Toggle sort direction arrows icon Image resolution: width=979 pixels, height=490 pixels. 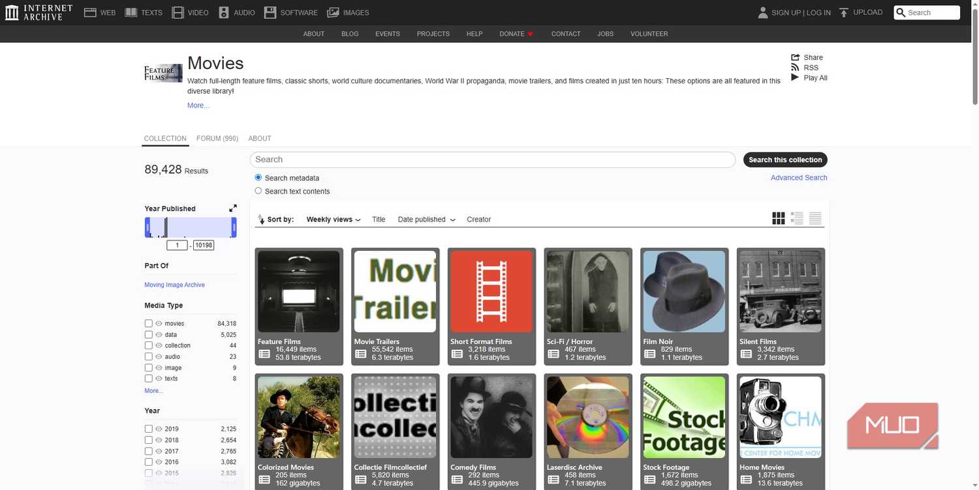pyautogui.click(x=261, y=220)
